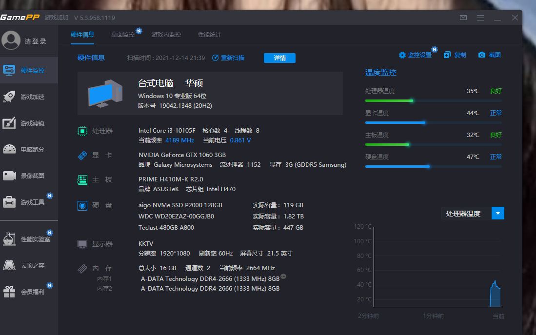Viewport: 536px width, 335px height.
Task: Open 游戏滤镜 in the sidebar
Action: (29, 123)
